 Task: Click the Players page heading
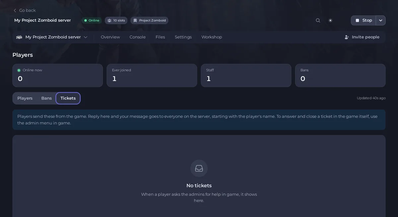tap(23, 55)
